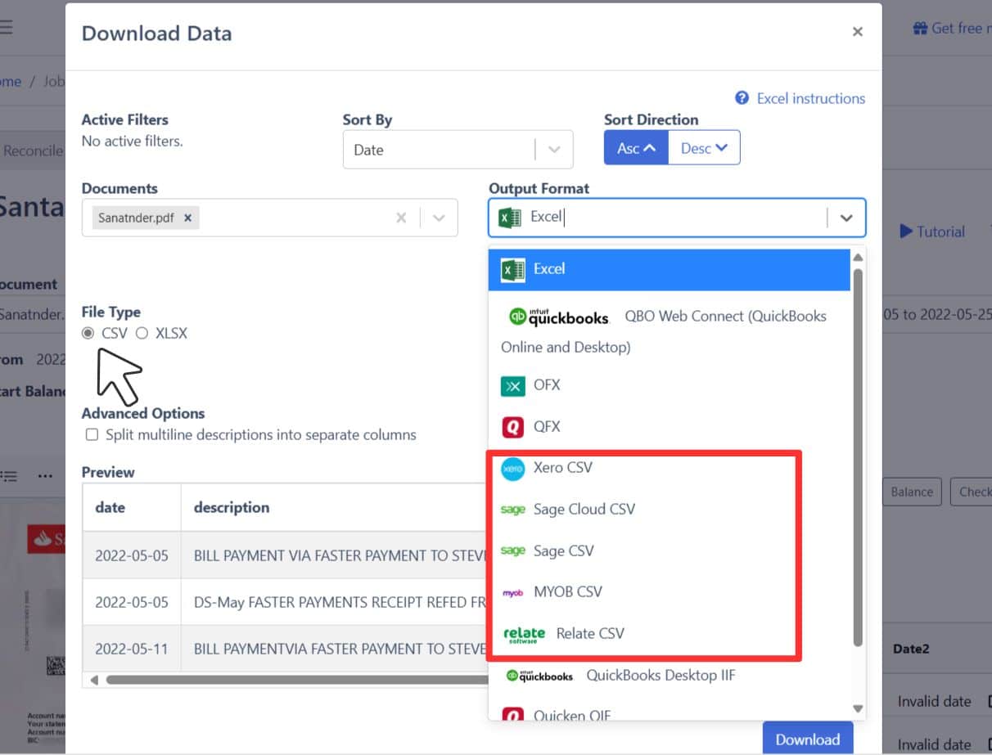Click scroll-down arrow of format list
This screenshot has width=992, height=755.
coord(858,709)
